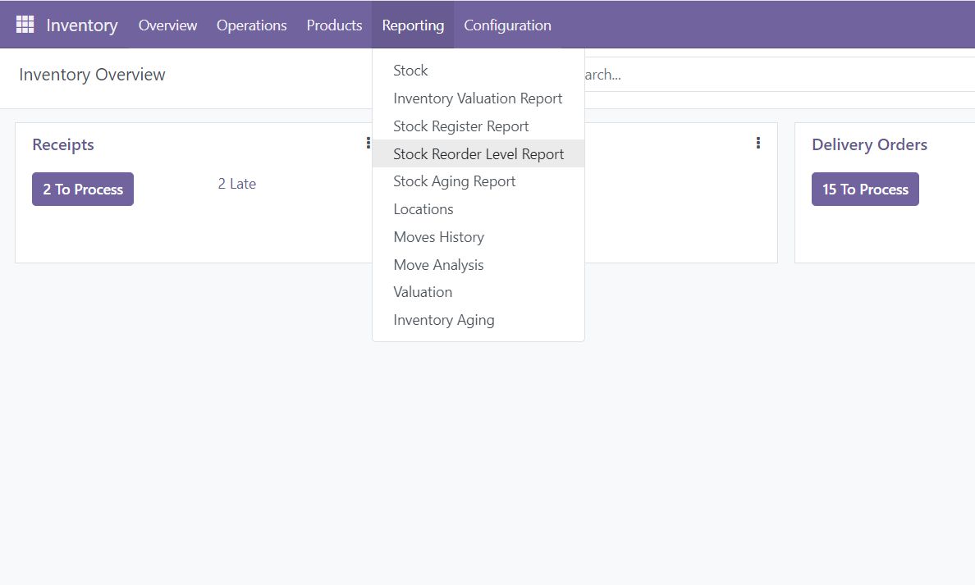Image resolution: width=975 pixels, height=585 pixels.
Task: Select Stock Reorder Level Report
Action: [x=478, y=154]
